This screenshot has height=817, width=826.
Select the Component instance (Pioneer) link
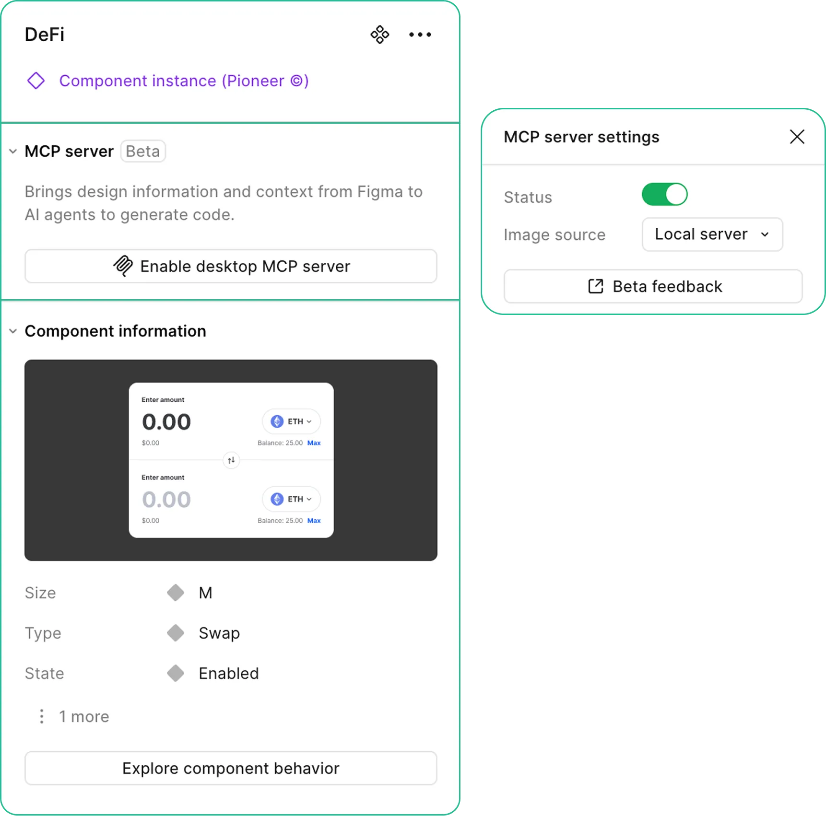coord(184,81)
